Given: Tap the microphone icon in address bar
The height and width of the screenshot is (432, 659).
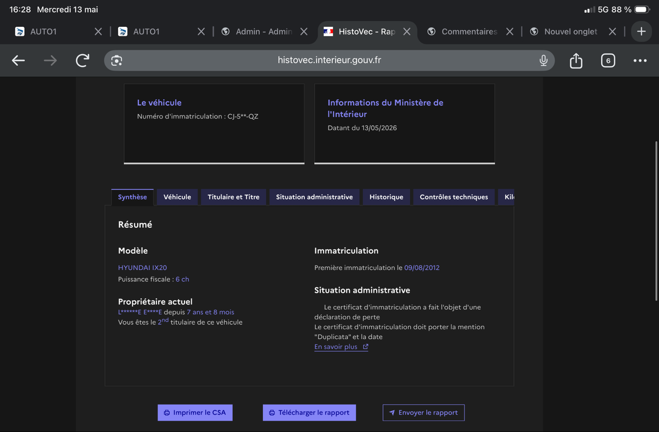Looking at the screenshot, I should [x=543, y=60].
